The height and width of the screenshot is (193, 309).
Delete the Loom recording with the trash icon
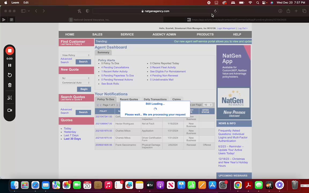point(9,85)
